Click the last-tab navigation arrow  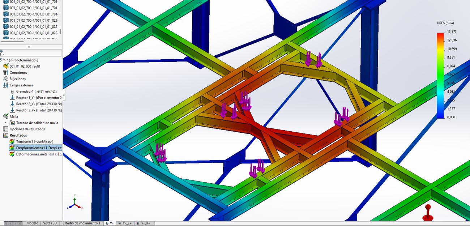(x=20, y=223)
